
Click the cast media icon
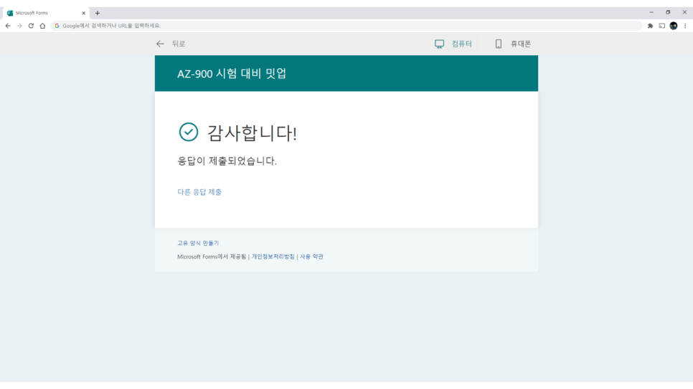661,26
